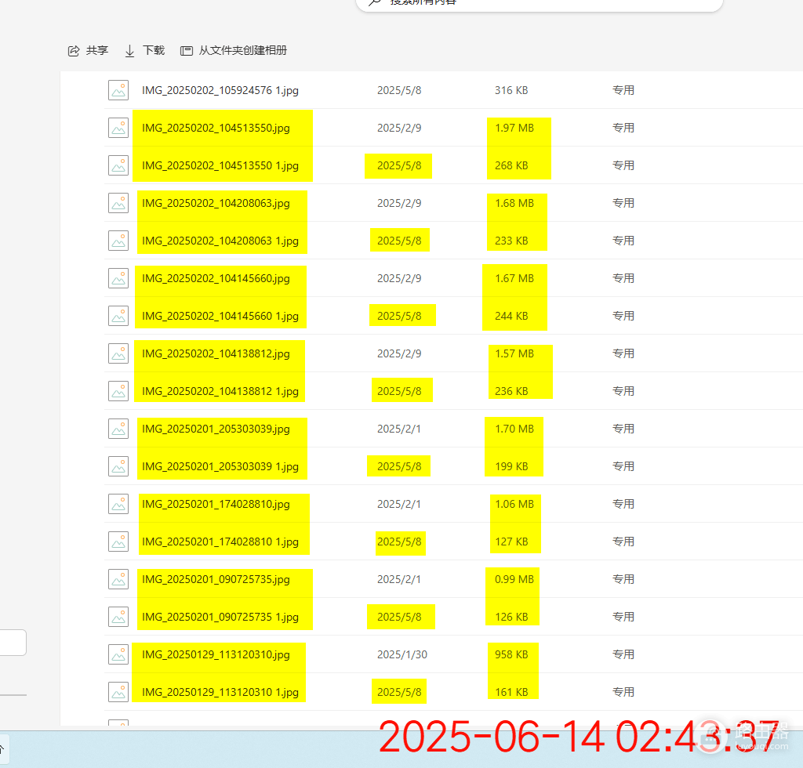Screen dimensions: 803x768
Task: Click the 1.06 MB size cell
Action: coord(514,504)
